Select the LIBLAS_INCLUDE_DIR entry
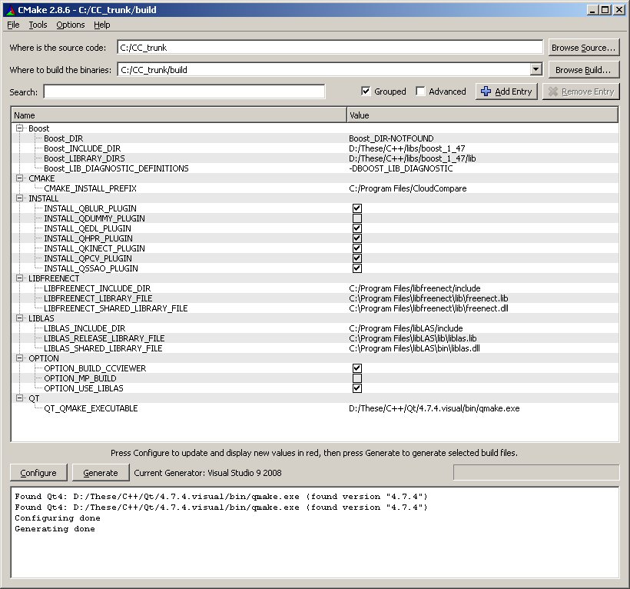The height and width of the screenshot is (589, 630). point(85,328)
